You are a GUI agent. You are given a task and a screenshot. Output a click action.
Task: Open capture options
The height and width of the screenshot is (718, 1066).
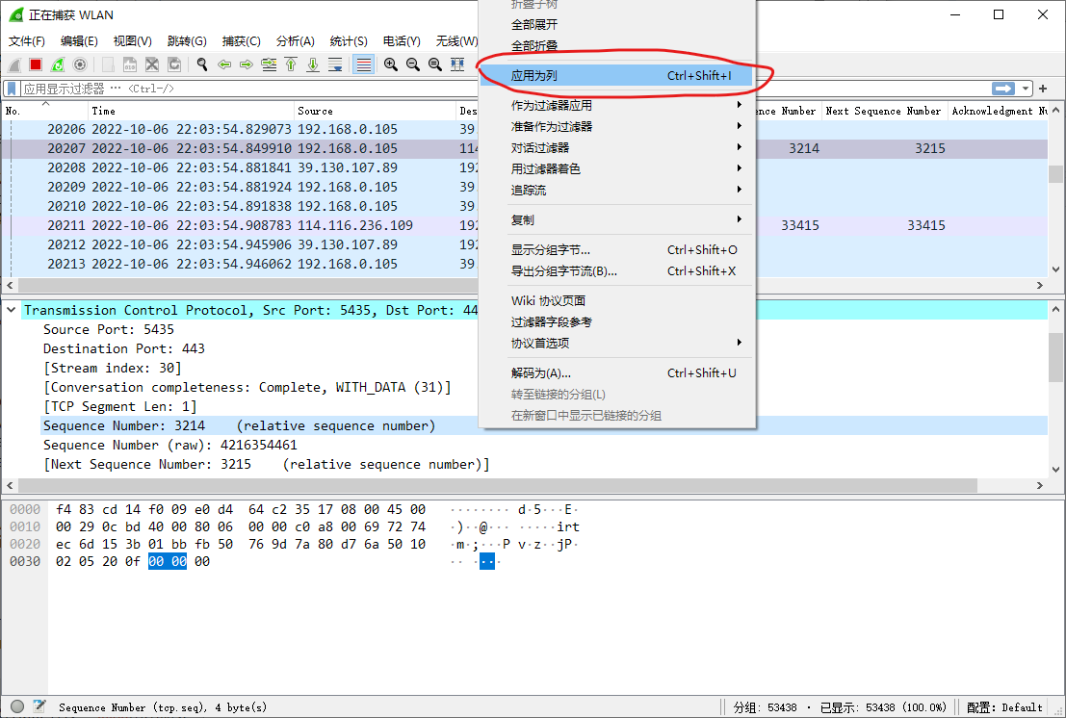(x=80, y=64)
